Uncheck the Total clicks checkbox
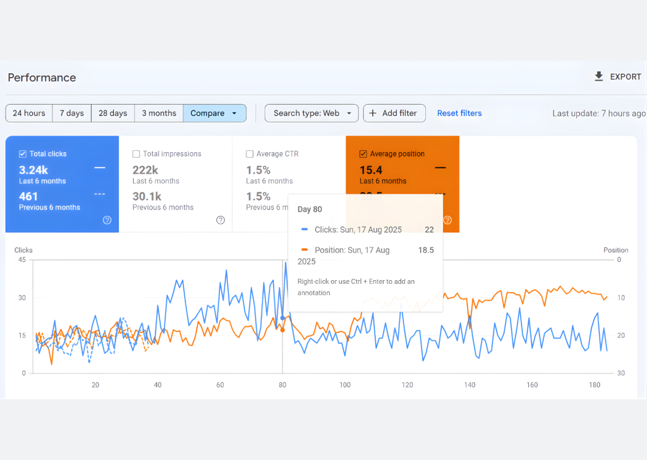 pyautogui.click(x=23, y=154)
